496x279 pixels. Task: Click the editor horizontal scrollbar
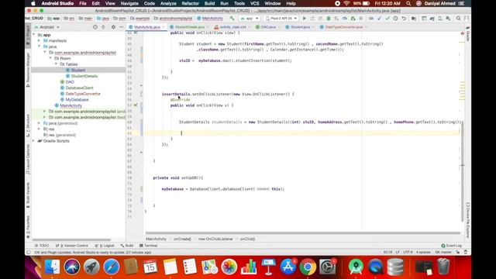(x=303, y=232)
